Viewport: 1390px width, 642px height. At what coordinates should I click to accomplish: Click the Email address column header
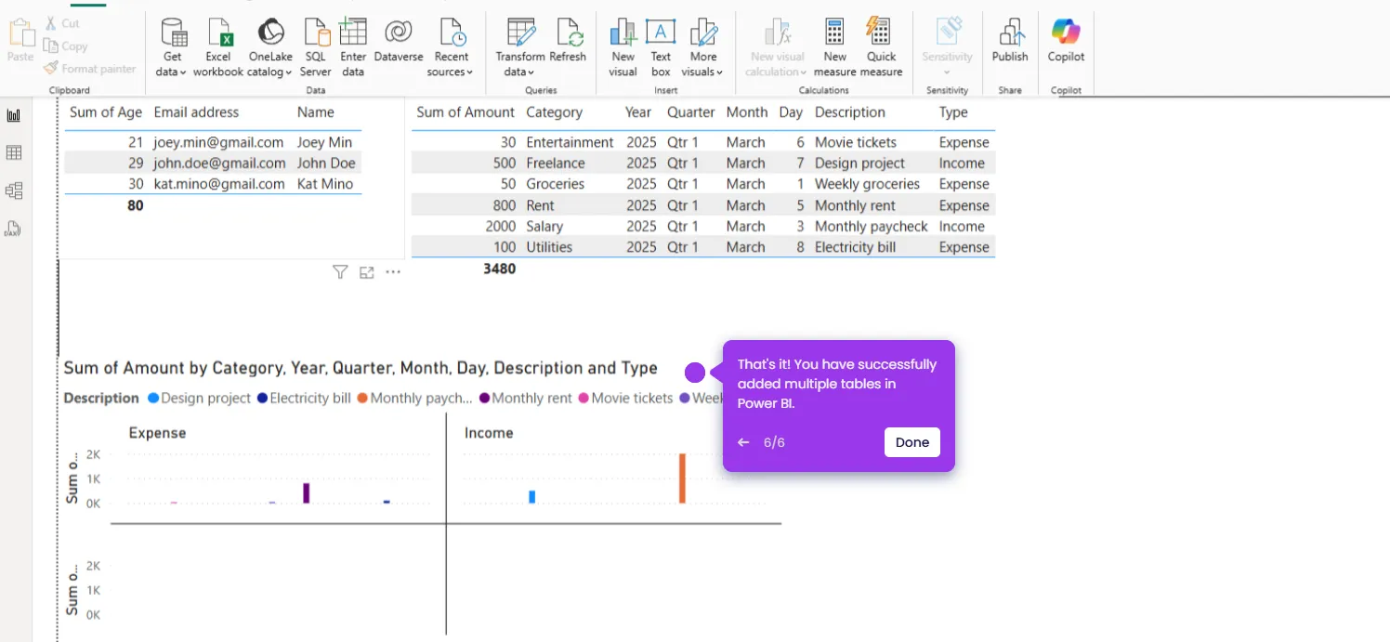[196, 112]
